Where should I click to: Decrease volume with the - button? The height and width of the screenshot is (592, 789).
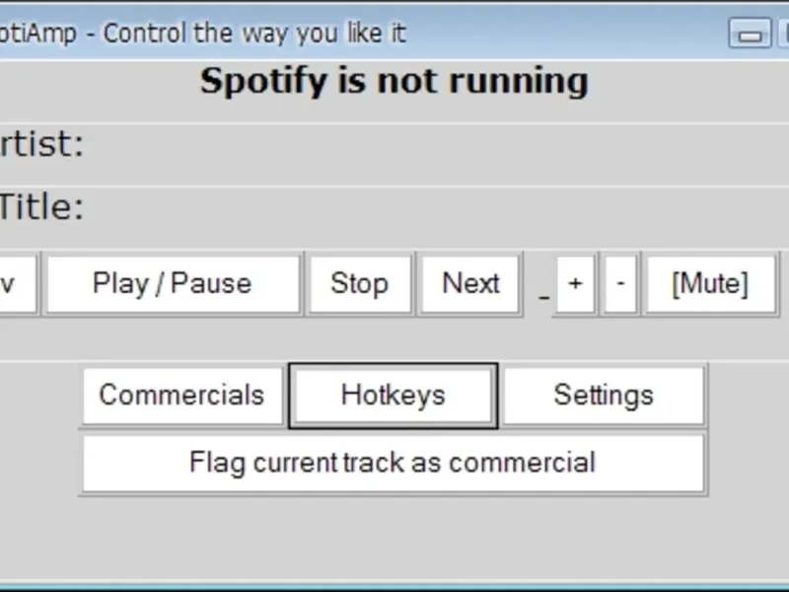[620, 284]
